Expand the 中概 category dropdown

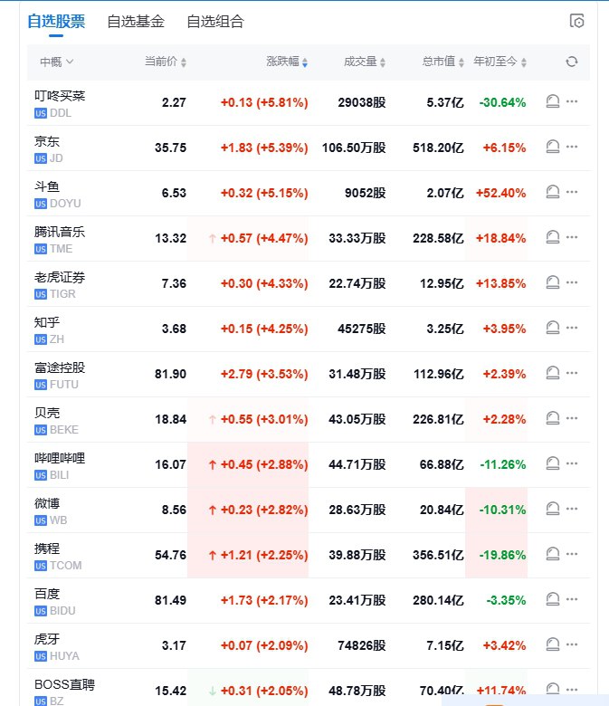tap(57, 62)
